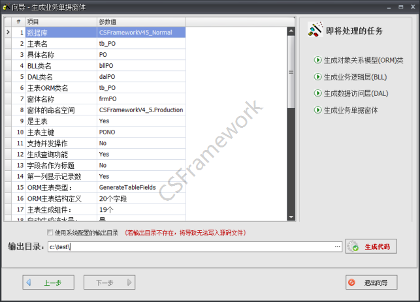Select task 生成数据访问层(DAL)

click(x=356, y=93)
